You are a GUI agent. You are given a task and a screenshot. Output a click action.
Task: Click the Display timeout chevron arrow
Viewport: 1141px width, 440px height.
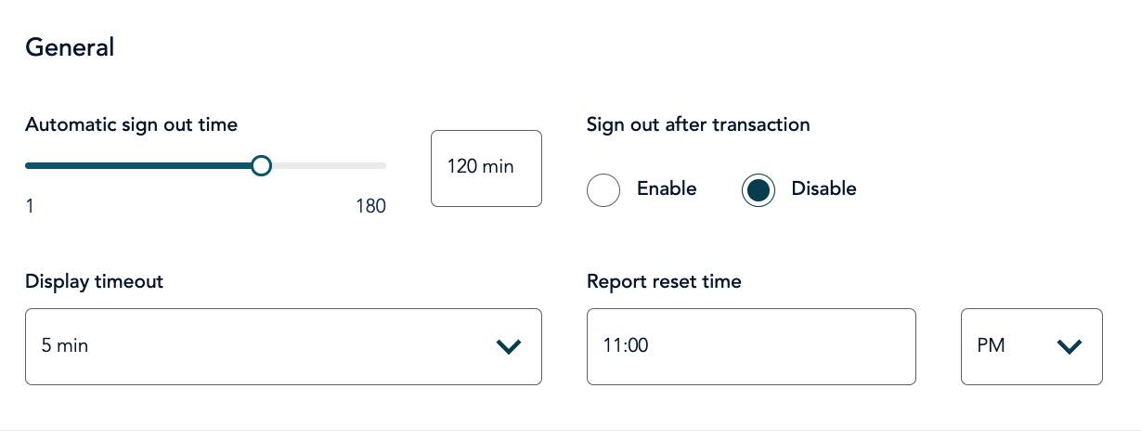click(509, 347)
